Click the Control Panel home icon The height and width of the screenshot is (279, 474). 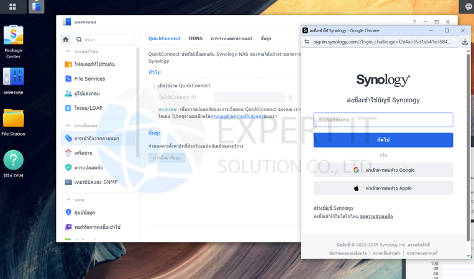[x=66, y=39]
